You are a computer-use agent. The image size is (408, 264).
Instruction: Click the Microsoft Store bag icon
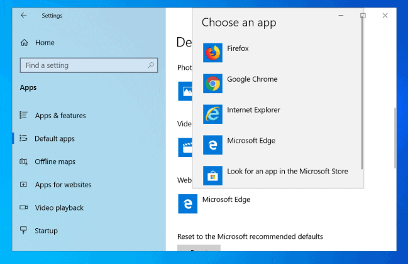tap(212, 175)
